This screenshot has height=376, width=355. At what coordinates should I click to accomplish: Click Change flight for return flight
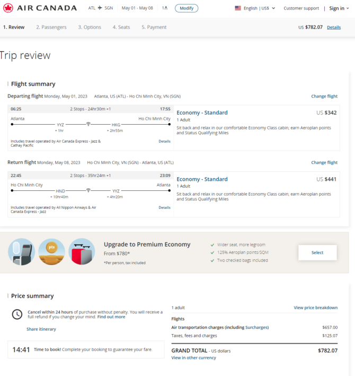click(324, 162)
